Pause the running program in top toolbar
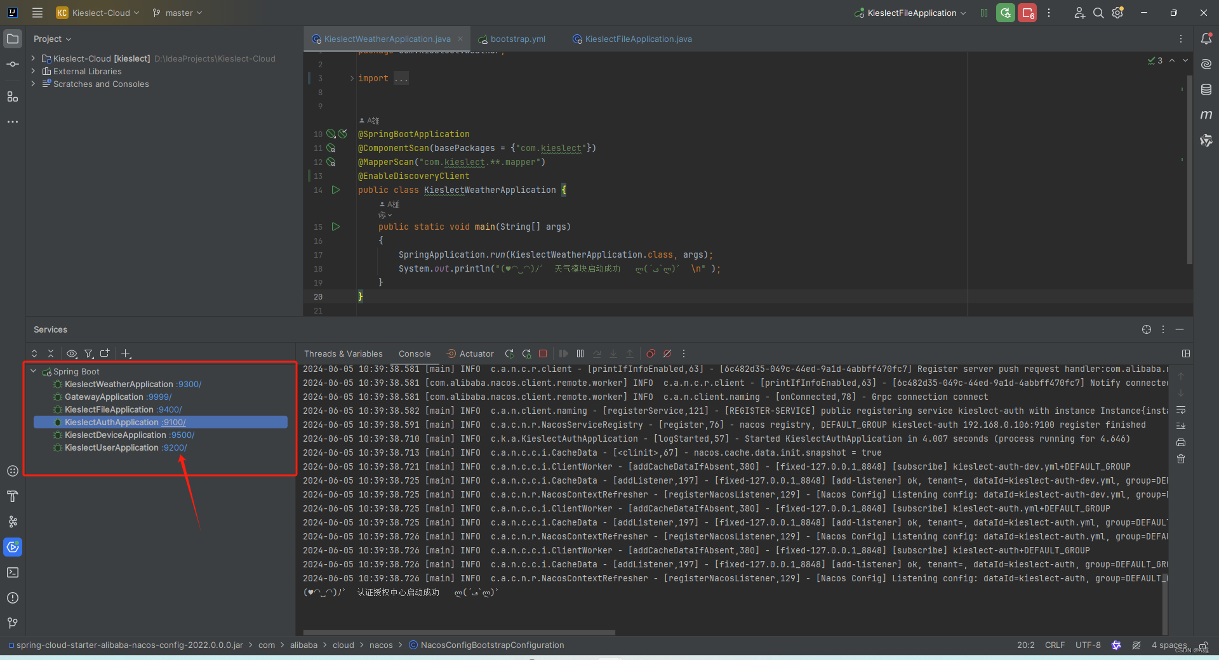The width and height of the screenshot is (1219, 660). [x=984, y=13]
